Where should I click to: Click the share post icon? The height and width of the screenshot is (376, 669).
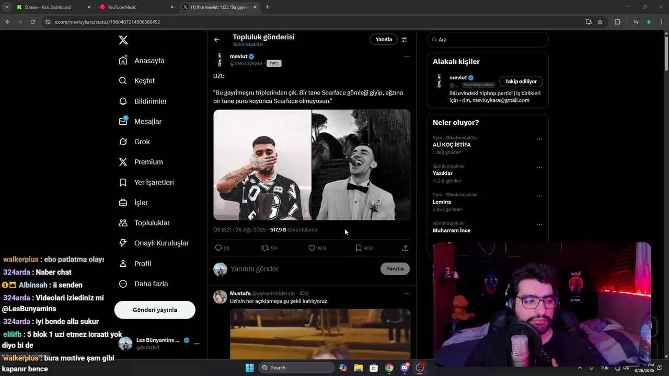pyautogui.click(x=405, y=248)
